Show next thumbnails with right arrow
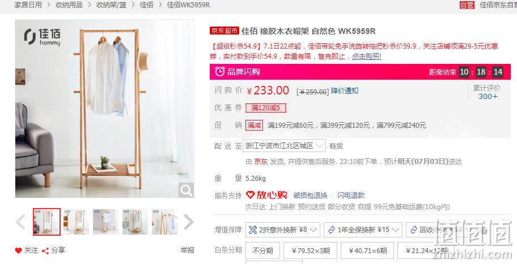The width and height of the screenshot is (517, 264). [x=189, y=222]
